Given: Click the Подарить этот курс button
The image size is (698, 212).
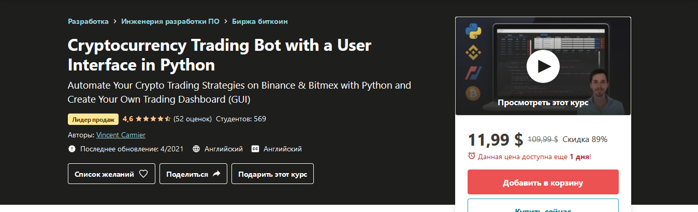Looking at the screenshot, I should [x=272, y=174].
